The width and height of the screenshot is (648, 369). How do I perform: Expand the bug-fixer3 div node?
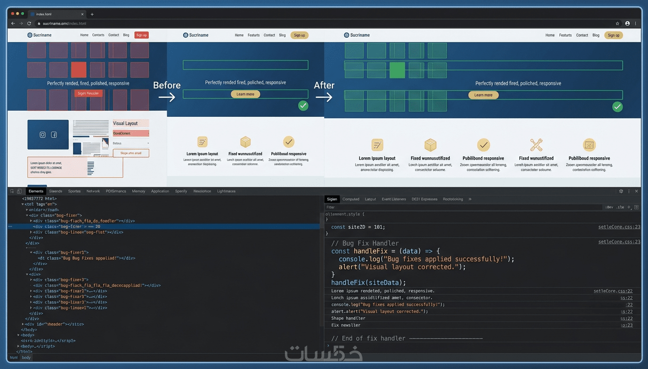31,280
